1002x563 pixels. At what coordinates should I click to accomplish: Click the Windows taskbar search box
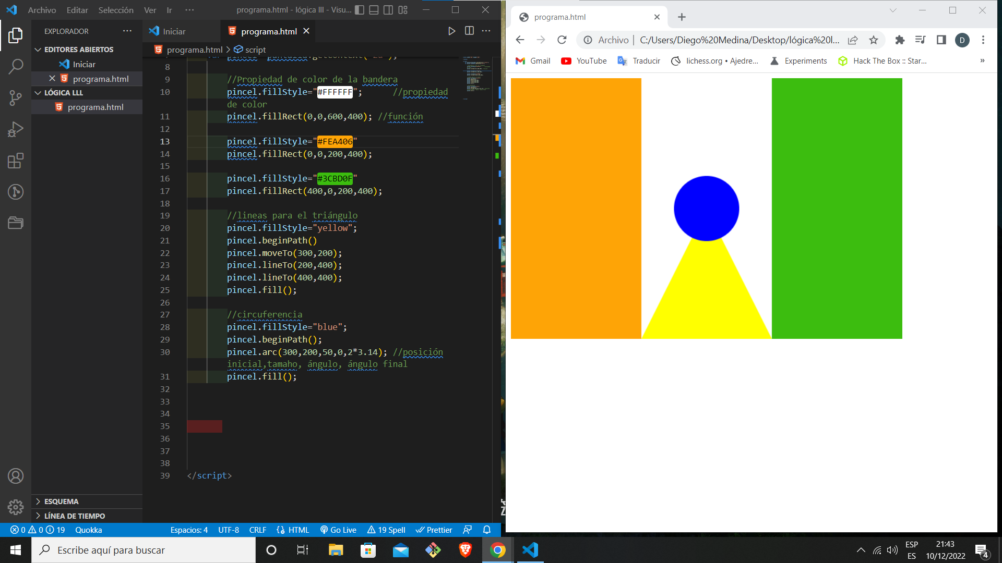click(144, 550)
